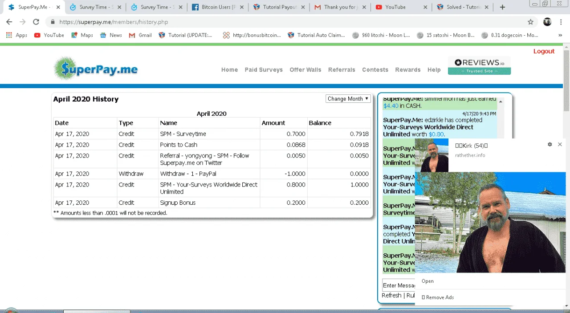This screenshot has width=570, height=313.
Task: Go to the Referrals page
Action: (x=342, y=70)
